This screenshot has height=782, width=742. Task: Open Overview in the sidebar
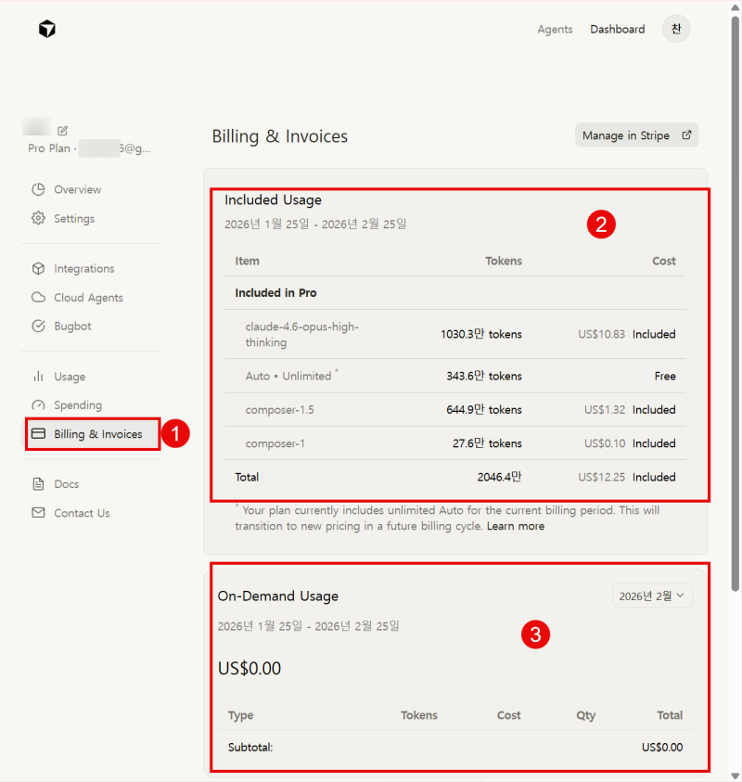(x=77, y=189)
